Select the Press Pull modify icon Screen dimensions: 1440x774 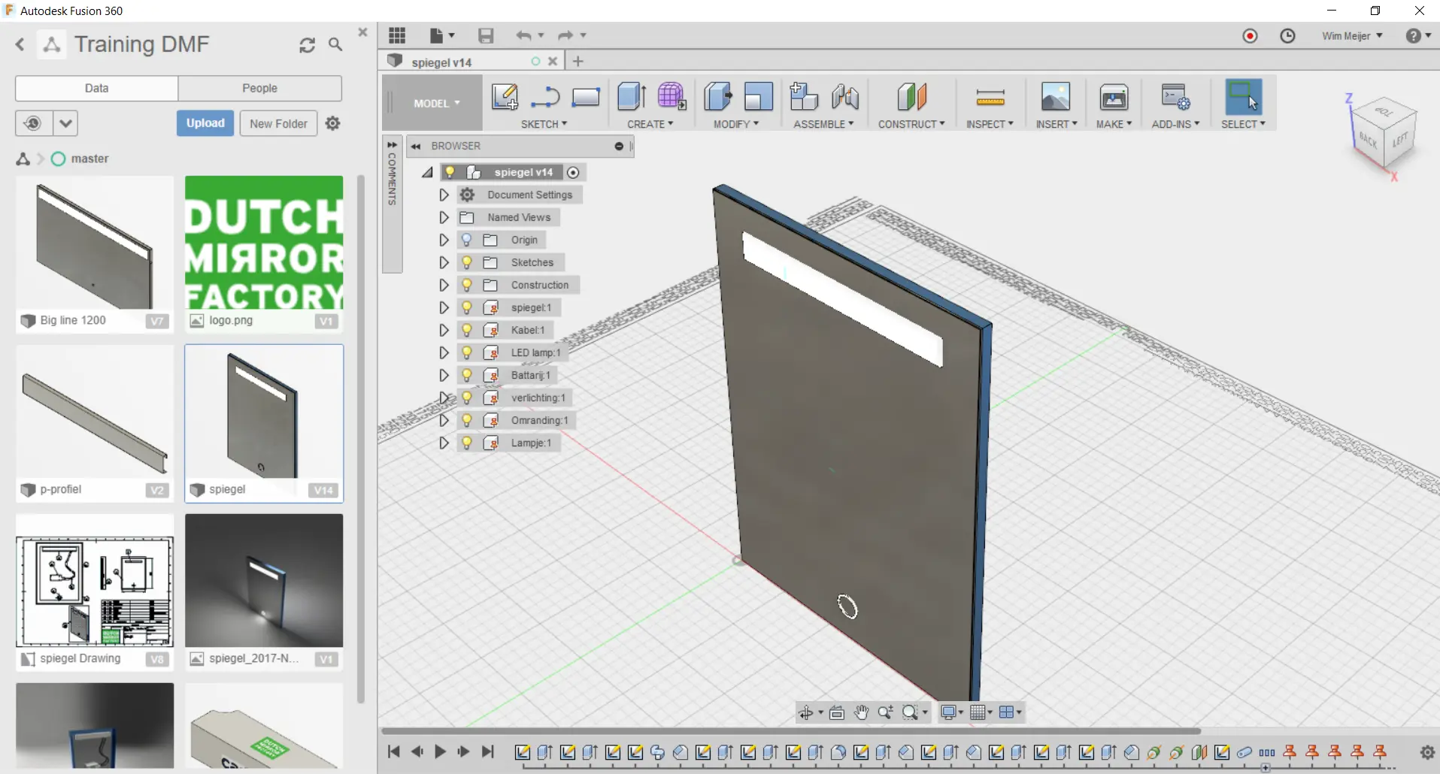tap(718, 97)
